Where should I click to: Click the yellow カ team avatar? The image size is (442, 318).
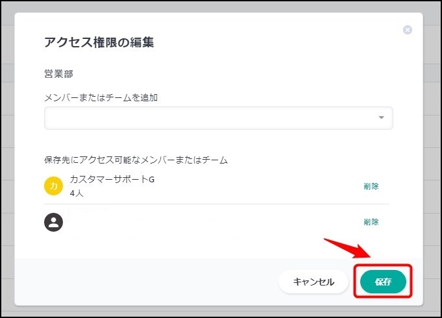coord(53,186)
